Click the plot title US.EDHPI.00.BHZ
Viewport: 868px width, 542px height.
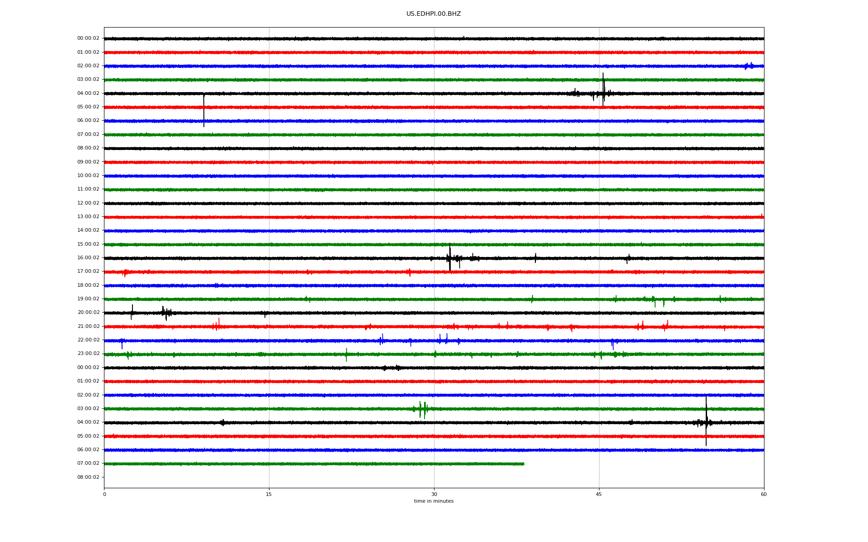click(x=434, y=14)
